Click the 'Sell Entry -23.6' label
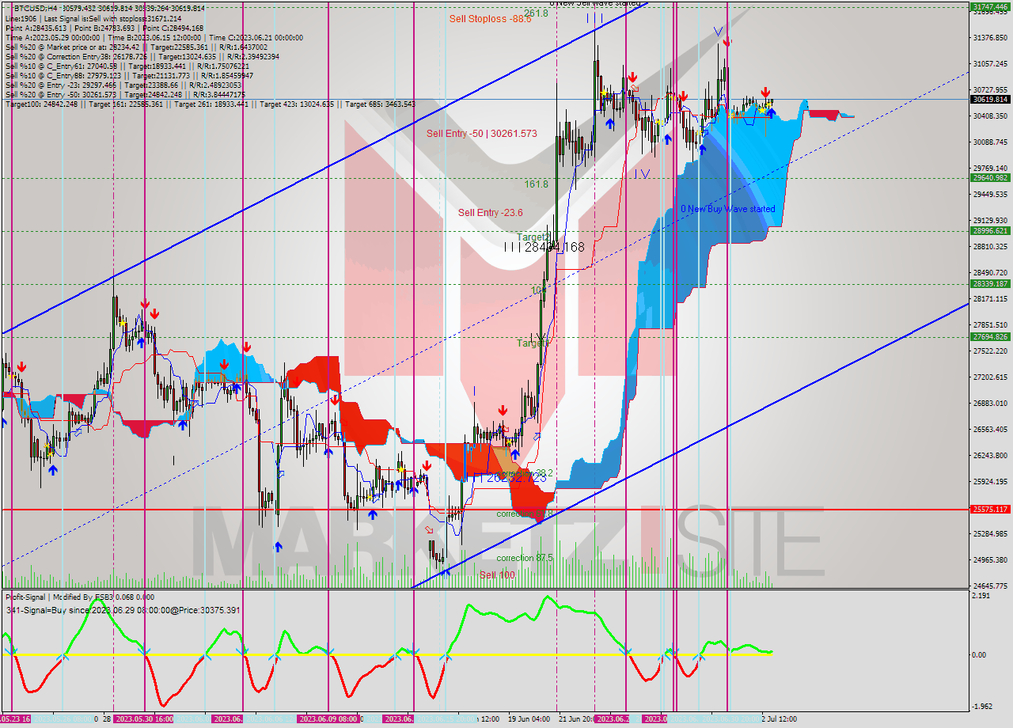The width and height of the screenshot is (1013, 728). [x=491, y=212]
